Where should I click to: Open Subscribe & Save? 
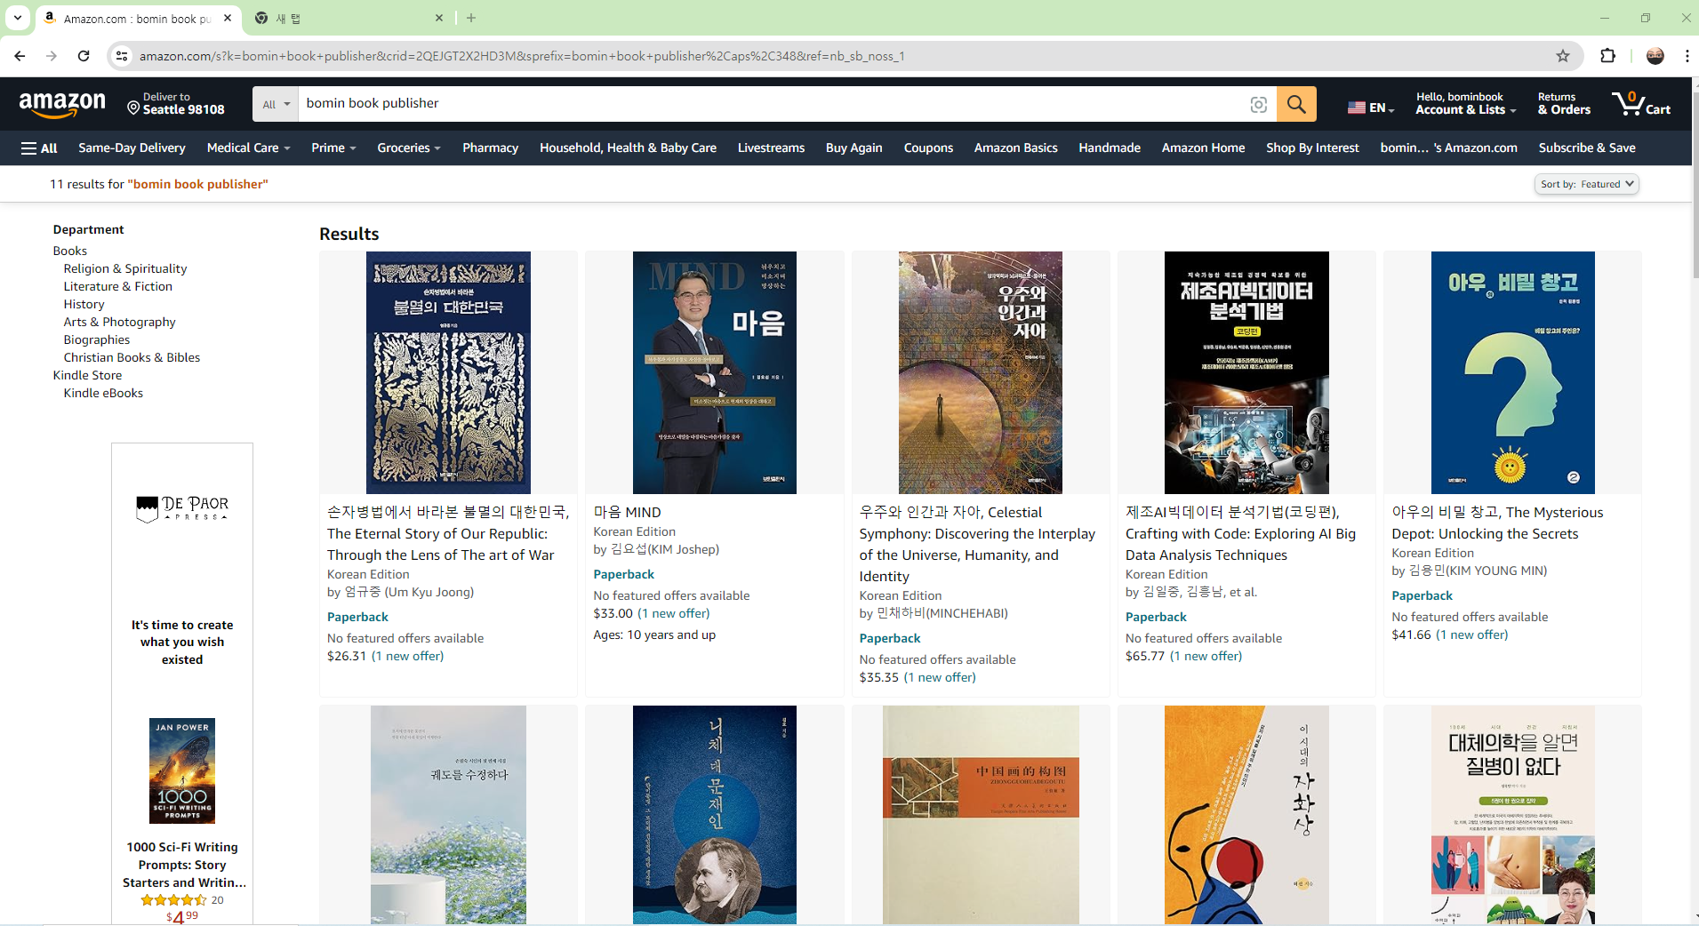click(1587, 148)
